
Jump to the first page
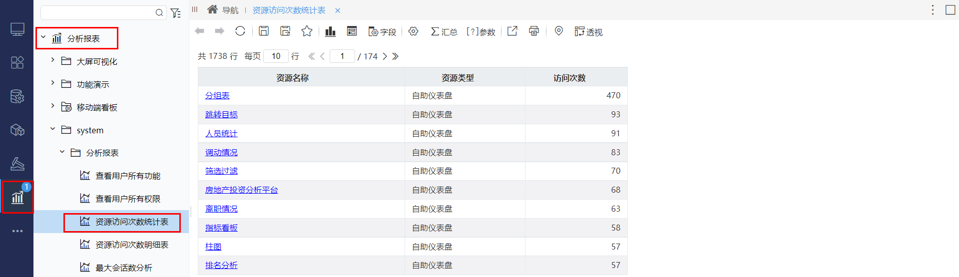click(x=312, y=56)
